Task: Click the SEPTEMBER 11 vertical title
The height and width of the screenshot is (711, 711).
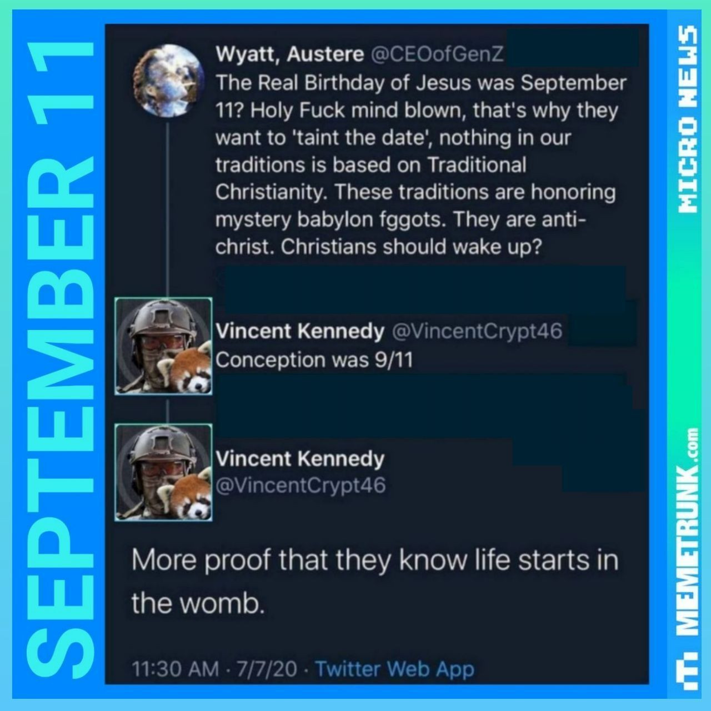Action: click(x=60, y=359)
